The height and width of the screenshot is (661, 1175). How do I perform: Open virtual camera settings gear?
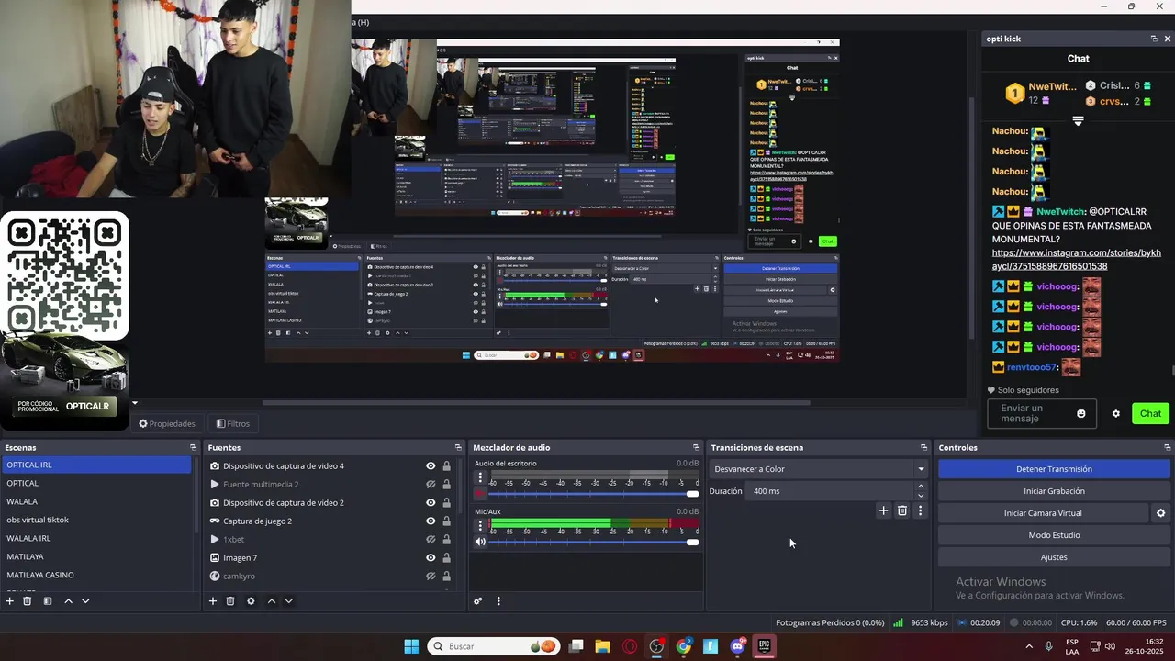[1160, 513]
